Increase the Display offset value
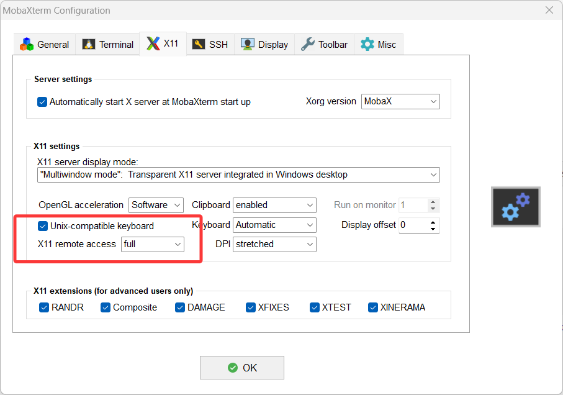The width and height of the screenshot is (563, 395). click(x=433, y=222)
